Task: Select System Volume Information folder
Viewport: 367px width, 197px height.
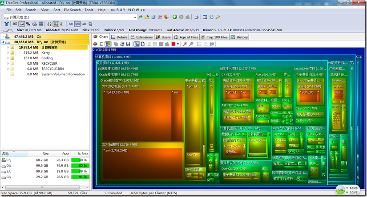Action: [x=63, y=74]
